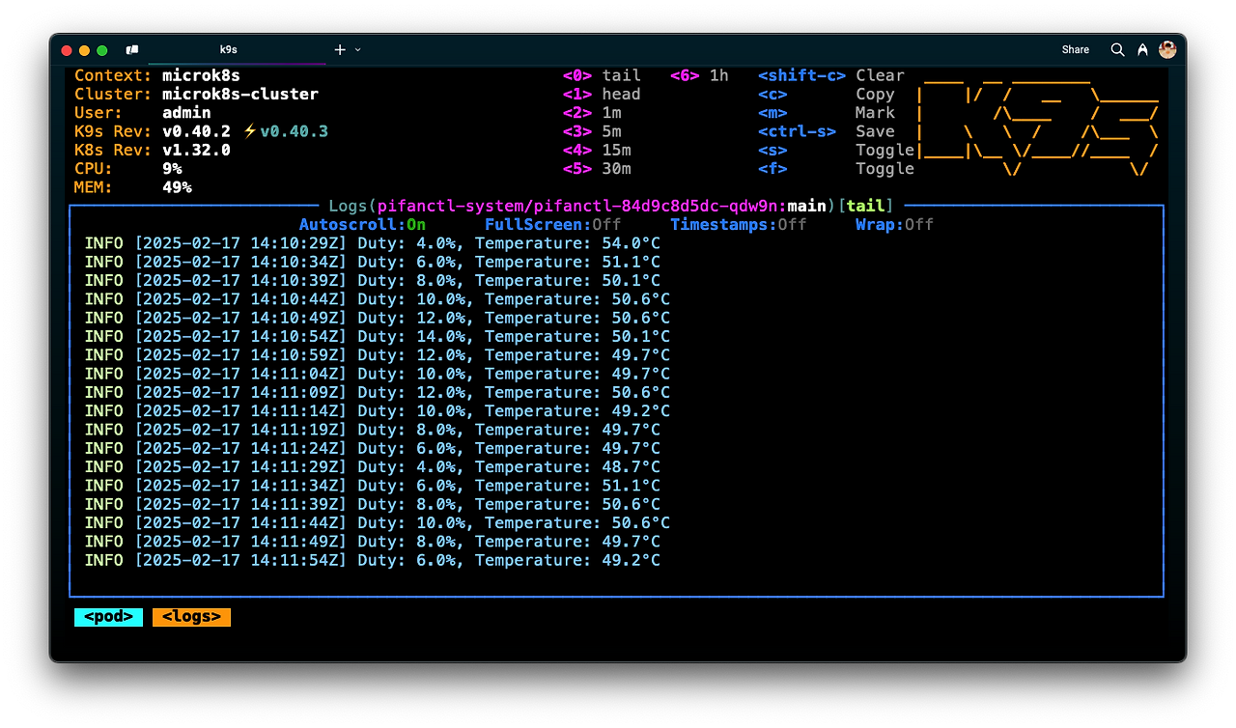1236x728 pixels.
Task: Click the log line timestamped 14:11:04Z
Action: [x=378, y=374]
